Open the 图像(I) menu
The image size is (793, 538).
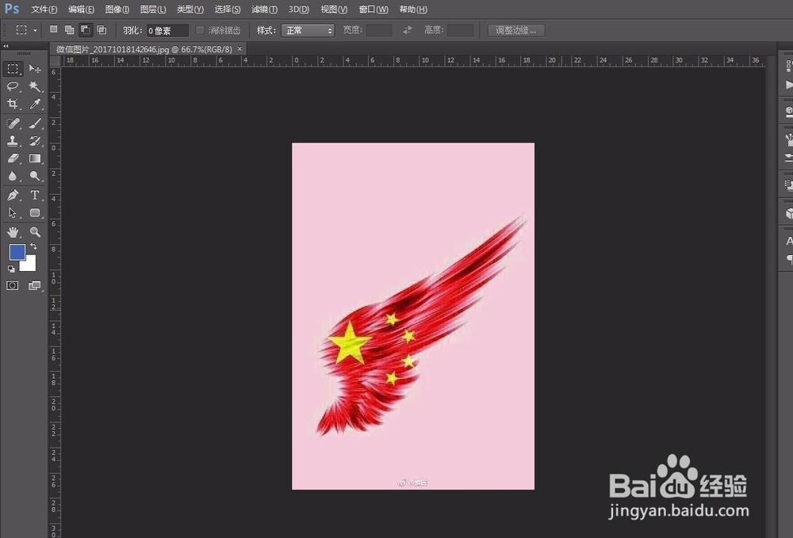tap(117, 10)
